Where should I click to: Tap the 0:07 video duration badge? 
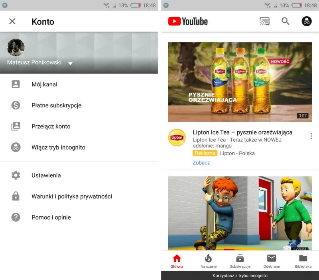point(302,117)
